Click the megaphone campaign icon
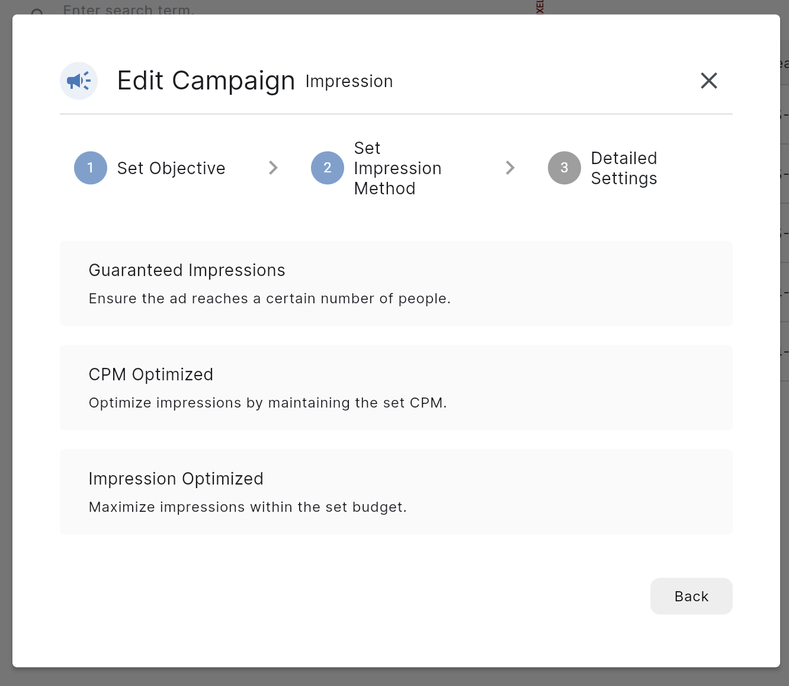This screenshot has width=789, height=686. [79, 81]
